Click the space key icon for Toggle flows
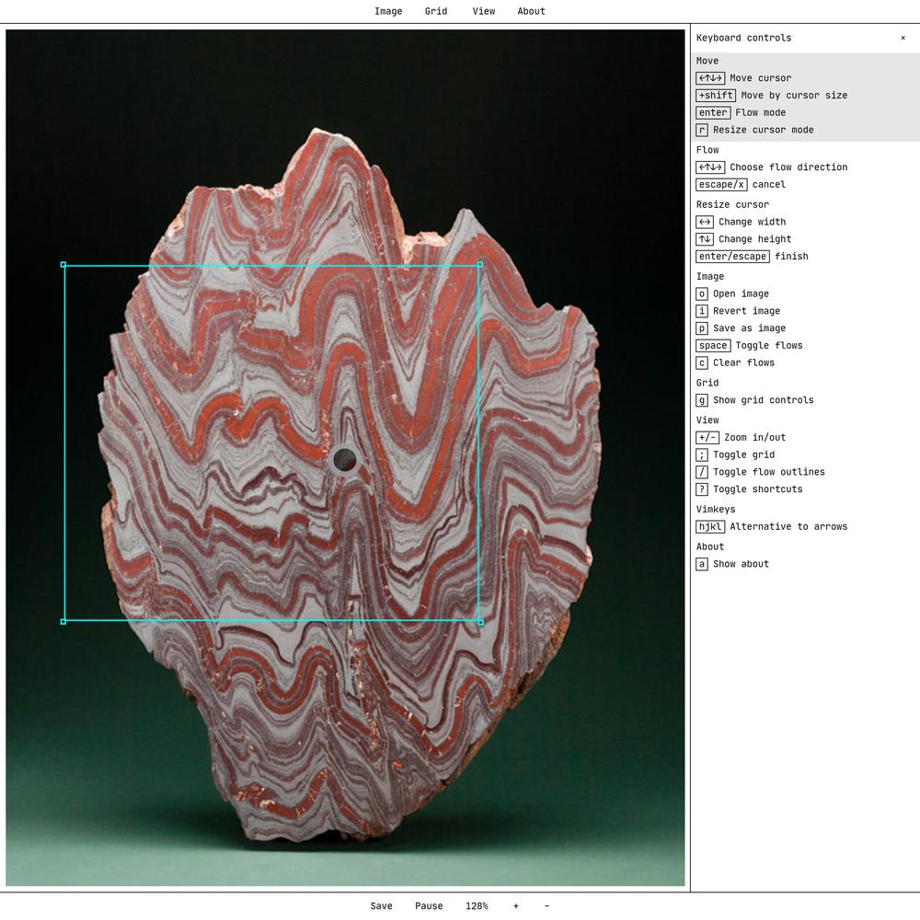Image resolution: width=920 pixels, height=920 pixels. click(x=713, y=346)
